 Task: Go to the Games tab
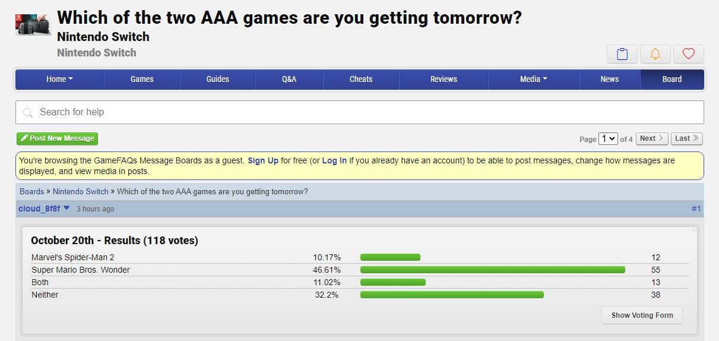[x=142, y=79]
